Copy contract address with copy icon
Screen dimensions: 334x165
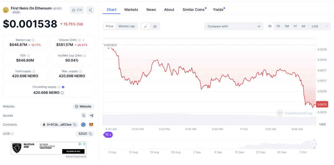pyautogui.click(x=75, y=125)
